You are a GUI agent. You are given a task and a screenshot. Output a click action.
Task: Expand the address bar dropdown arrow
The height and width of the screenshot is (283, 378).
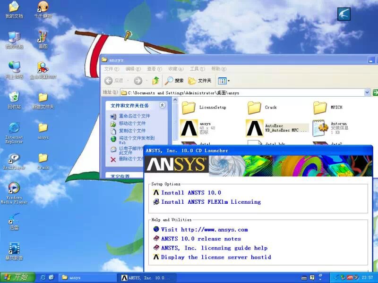click(367, 93)
